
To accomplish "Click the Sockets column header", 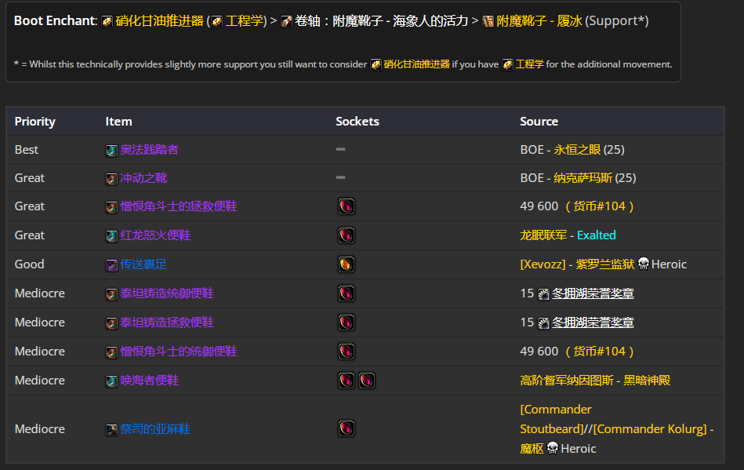I will pyautogui.click(x=357, y=122).
